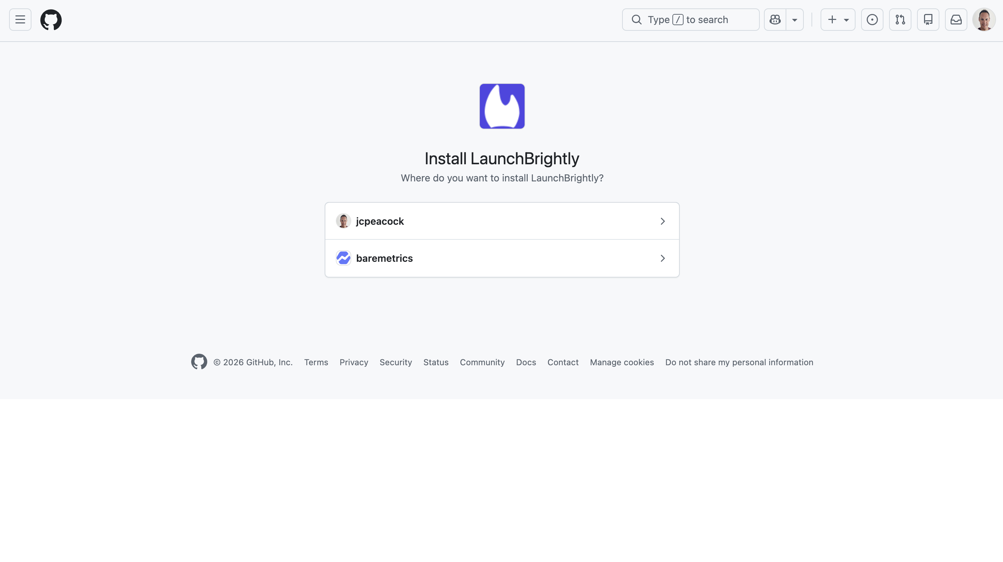Open the notifications inbox icon
The height and width of the screenshot is (562, 1003).
[956, 20]
